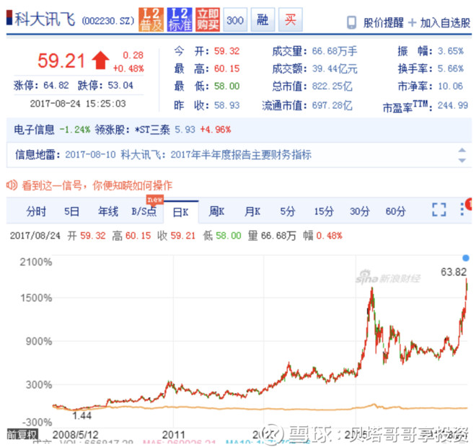
Task: Click the plus icon before 加入自选股
Action: [x=412, y=23]
